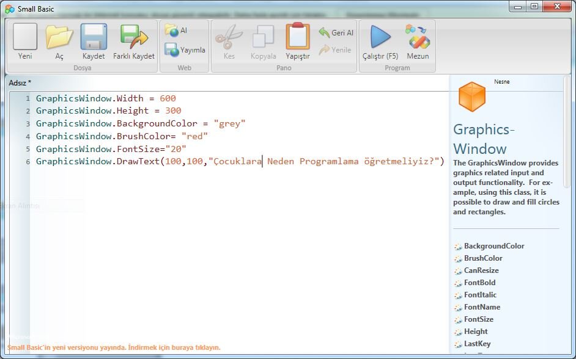Click the new version download link at bottom
Image resolution: width=576 pixels, height=359 pixels.
point(114,347)
